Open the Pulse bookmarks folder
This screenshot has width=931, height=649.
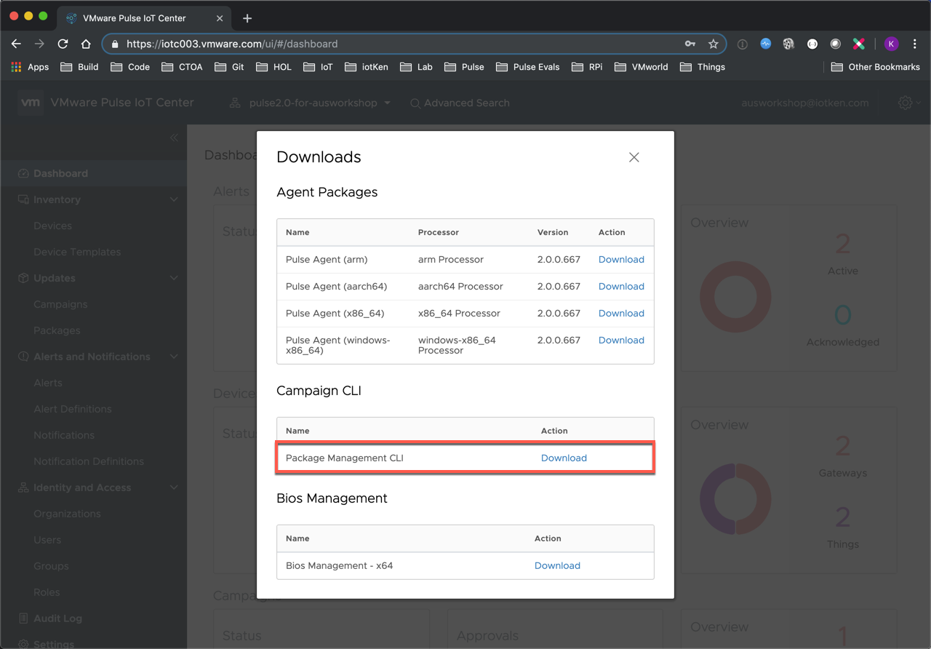(464, 67)
